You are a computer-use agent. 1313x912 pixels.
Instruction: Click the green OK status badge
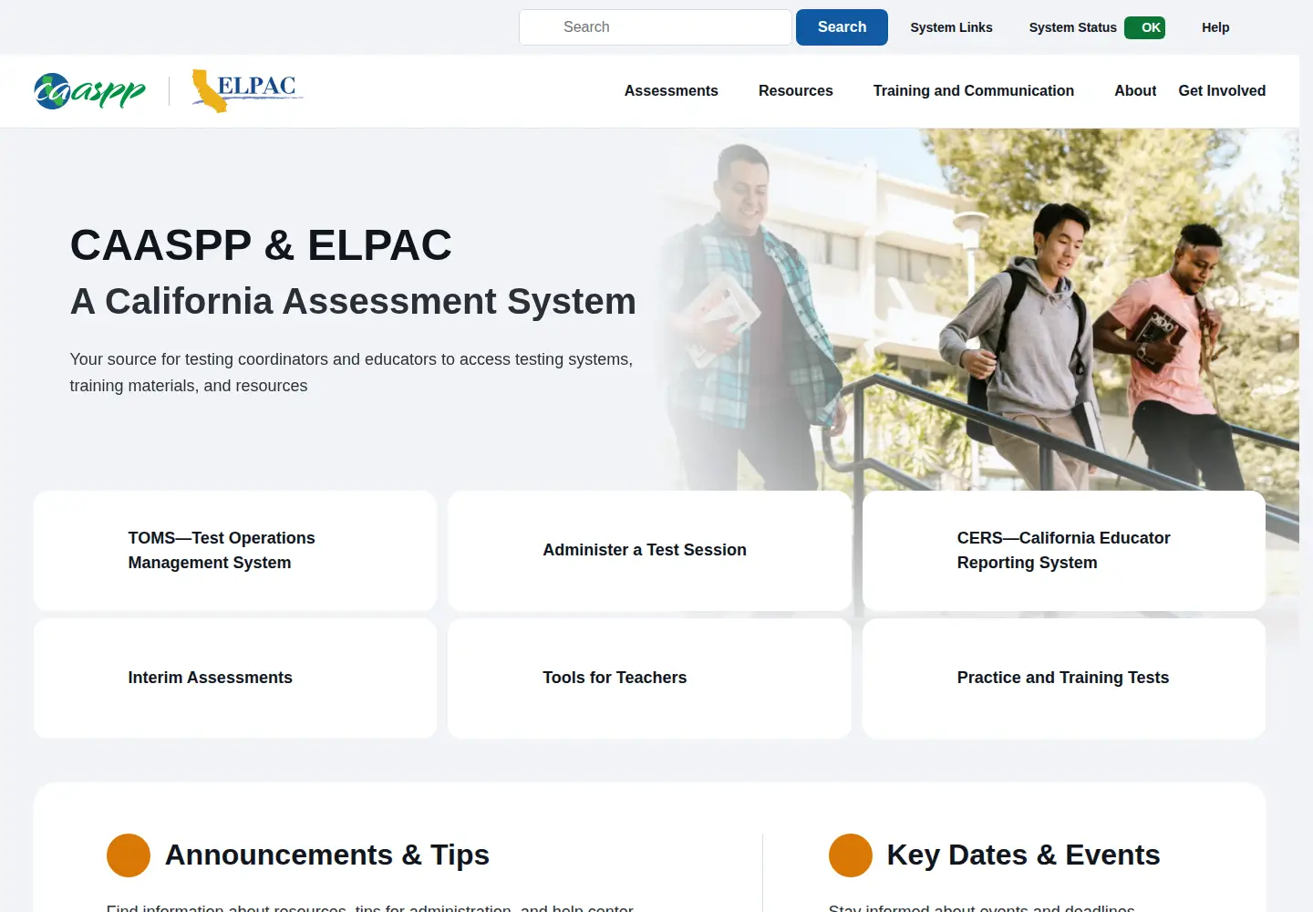coord(1144,27)
